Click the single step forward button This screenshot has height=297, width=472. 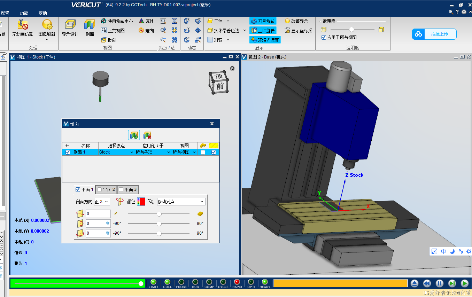pyautogui.click(x=452, y=283)
